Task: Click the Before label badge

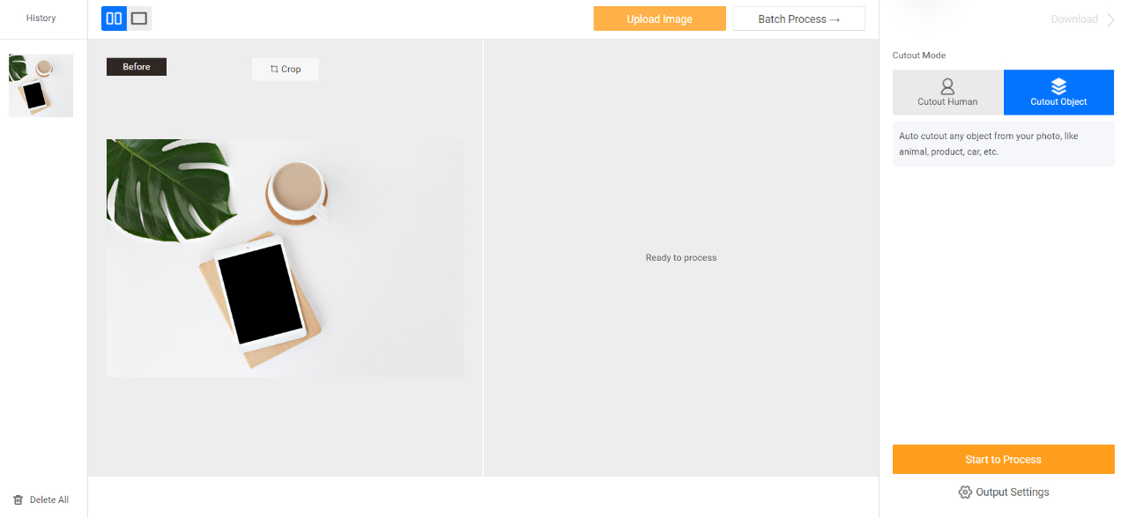Action: [137, 67]
